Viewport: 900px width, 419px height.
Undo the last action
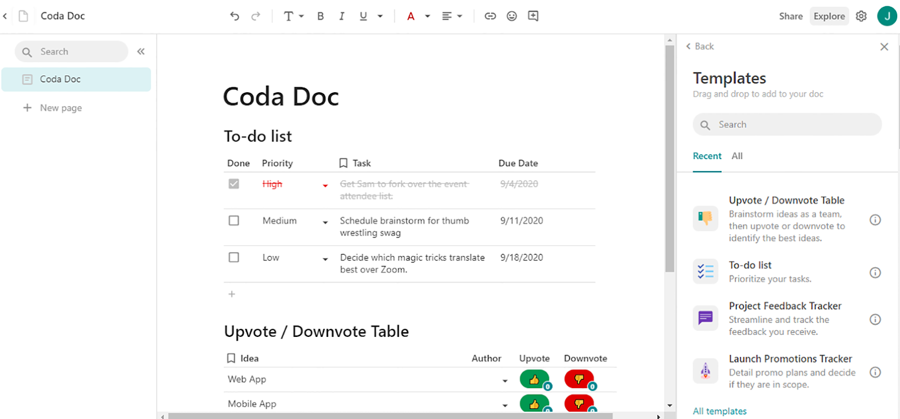point(235,16)
